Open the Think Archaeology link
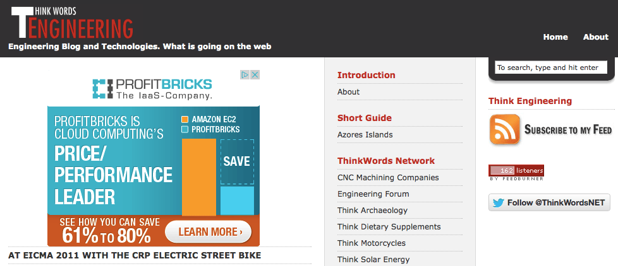 [372, 211]
